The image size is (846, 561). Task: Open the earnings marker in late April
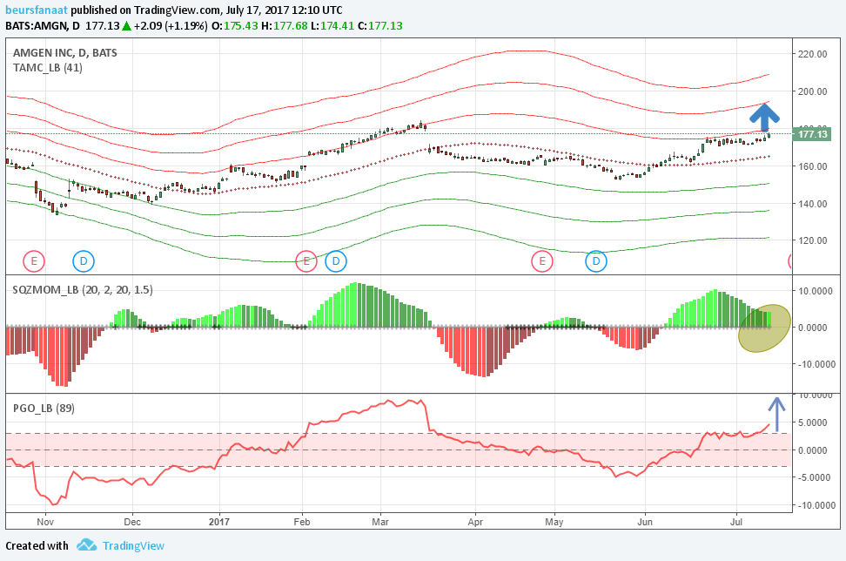[x=541, y=261]
